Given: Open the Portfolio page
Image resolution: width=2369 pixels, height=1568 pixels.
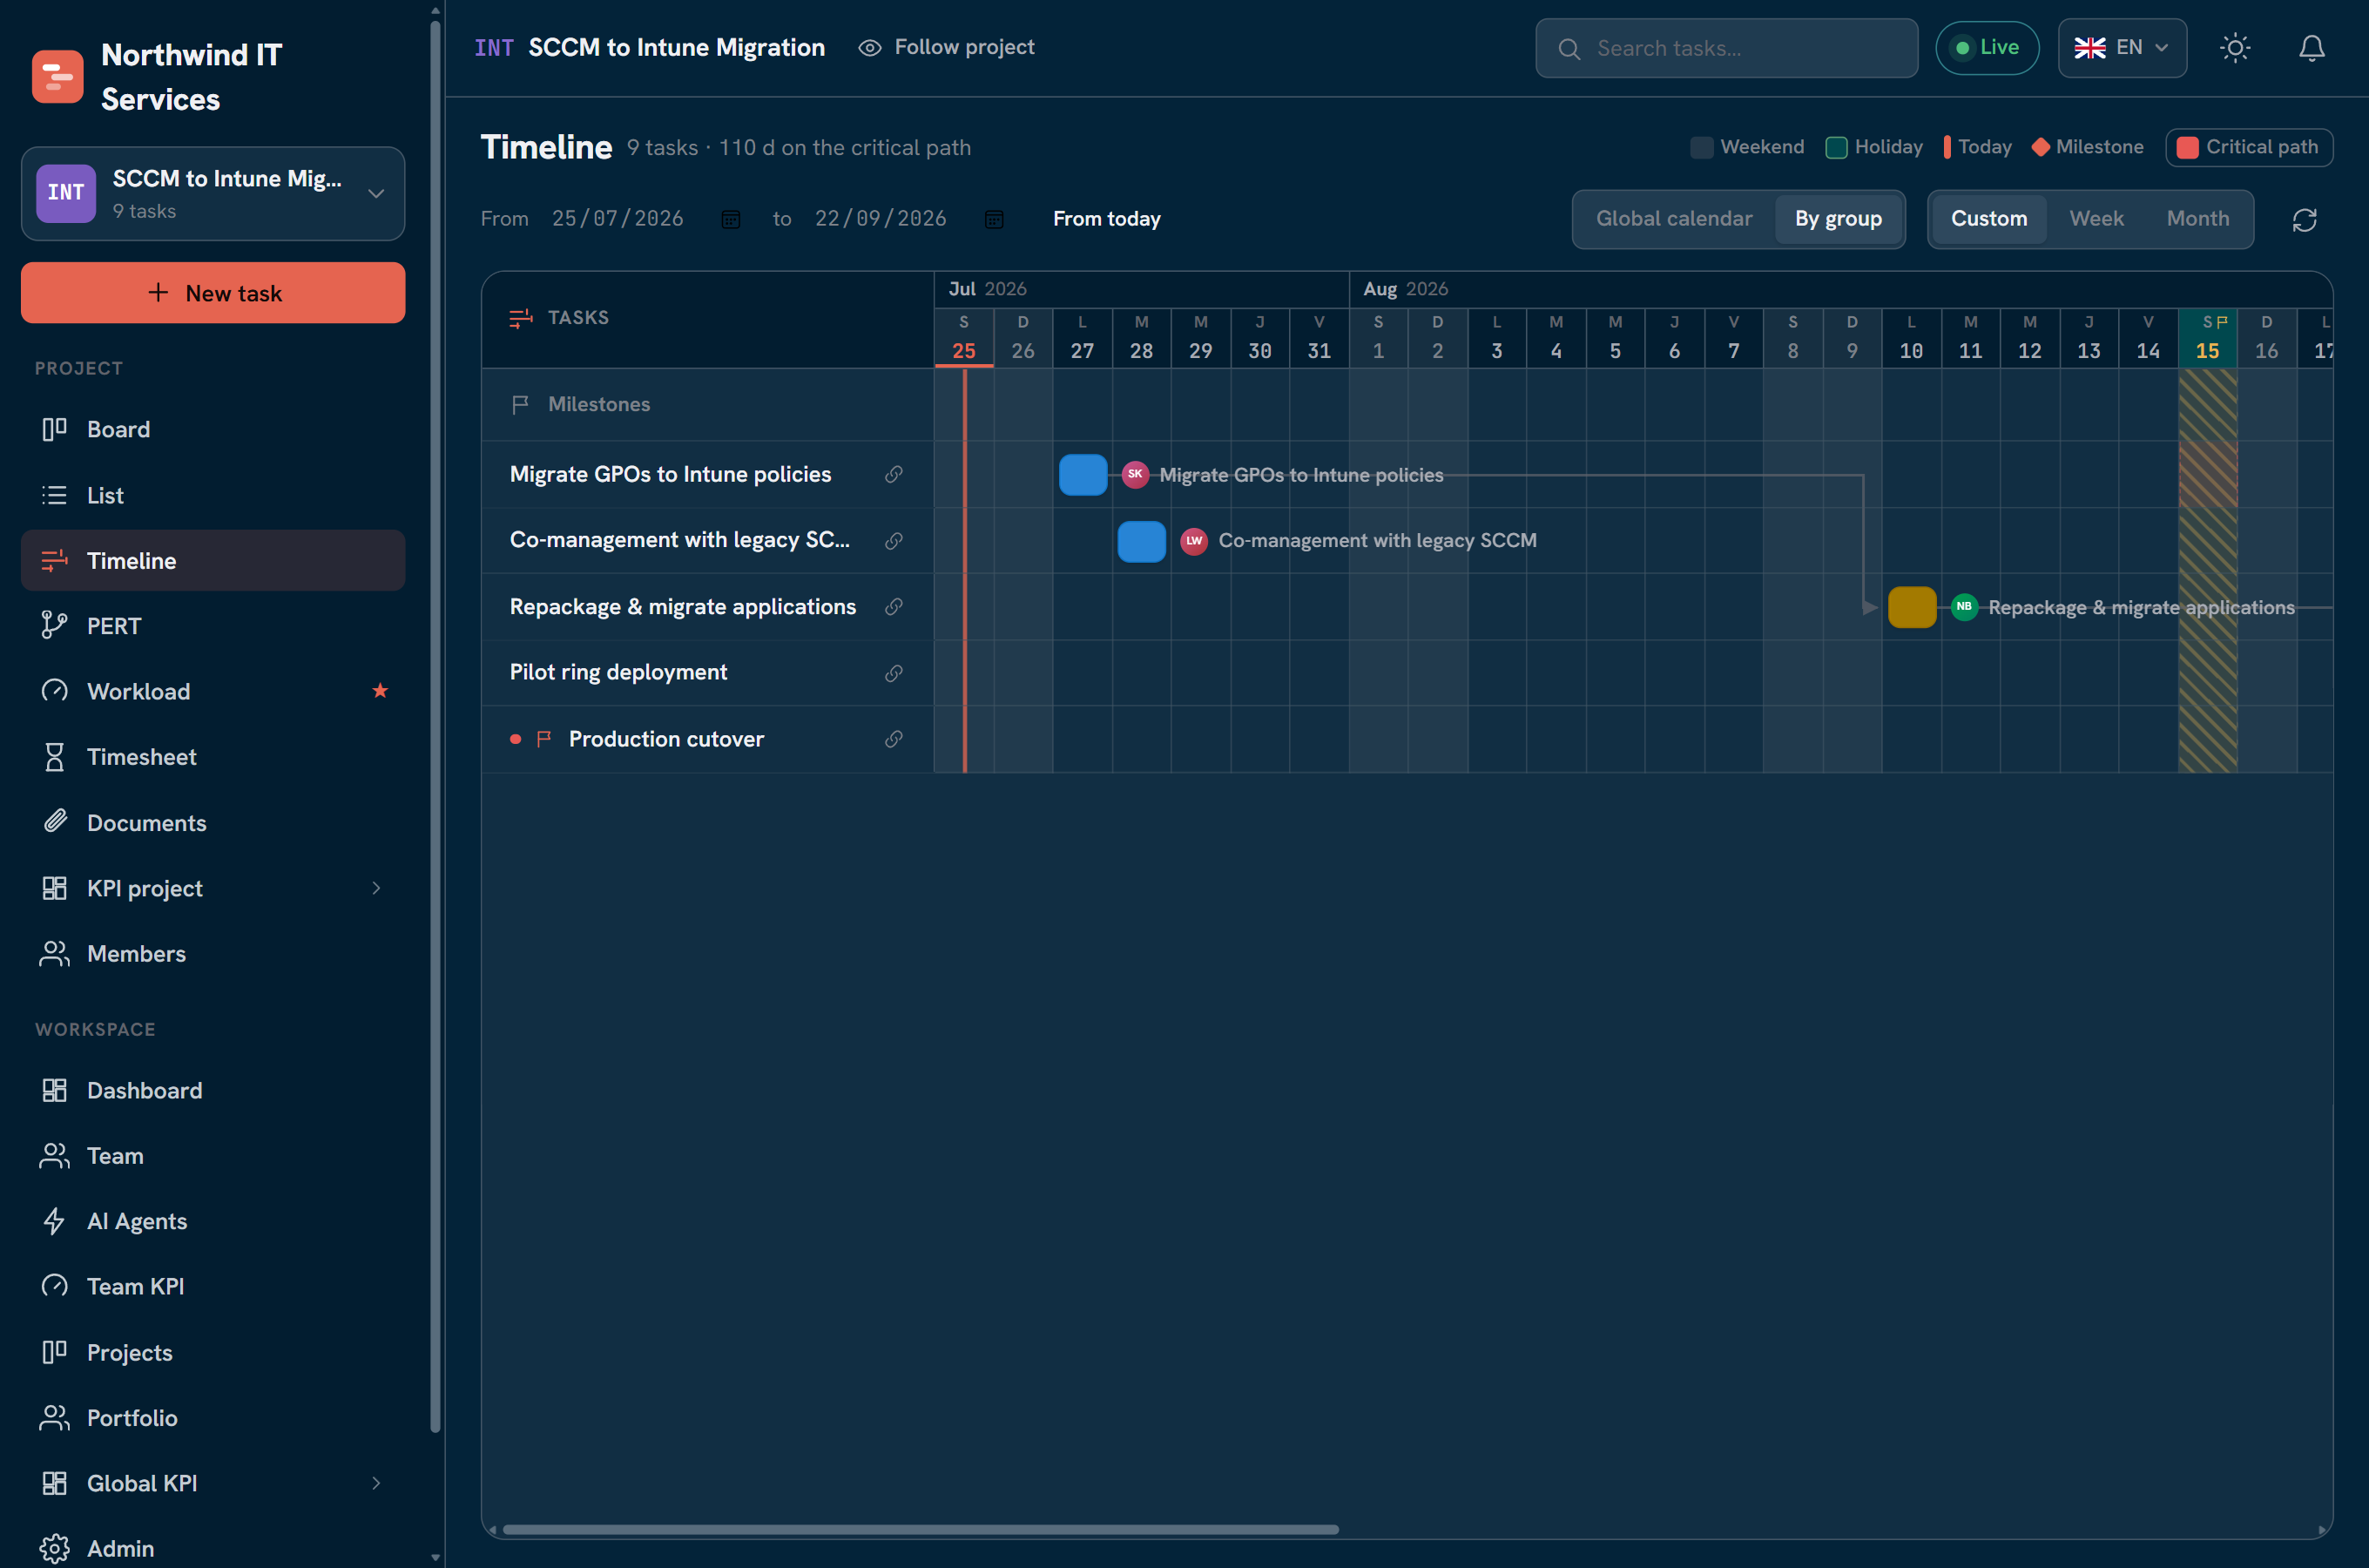Looking at the screenshot, I should click(x=213, y=1418).
